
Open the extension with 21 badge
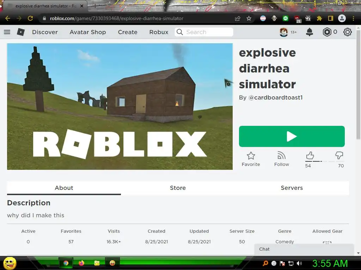tap(297, 19)
